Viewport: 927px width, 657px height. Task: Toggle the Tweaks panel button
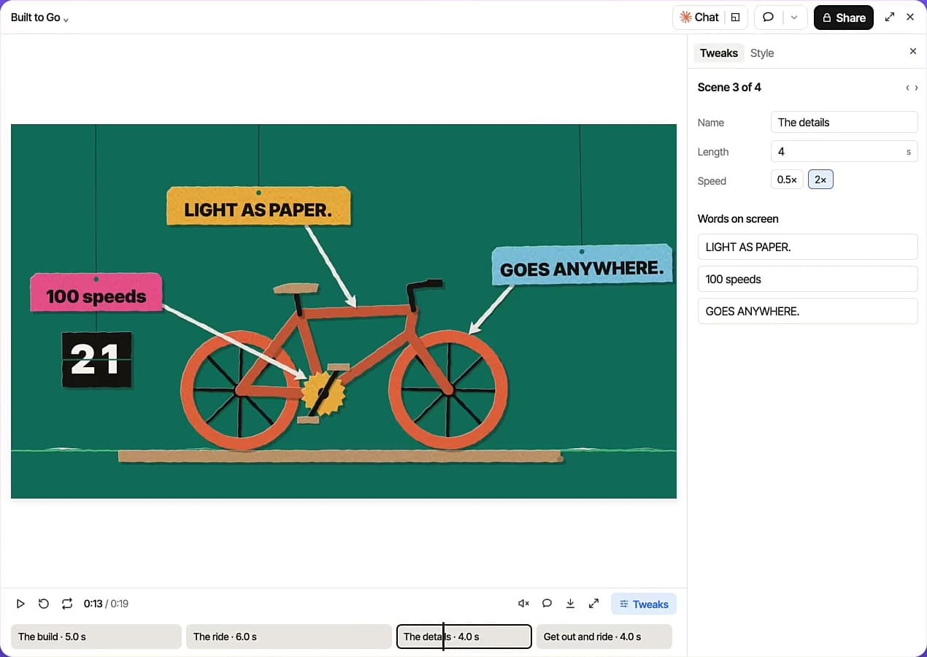click(644, 604)
